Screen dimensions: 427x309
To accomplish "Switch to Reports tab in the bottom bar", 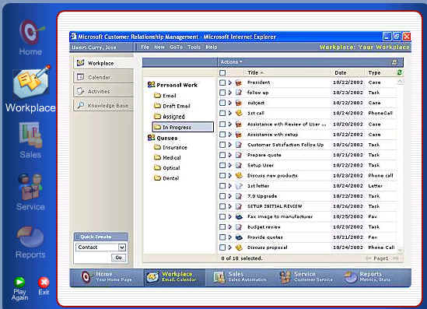I will coord(368,277).
